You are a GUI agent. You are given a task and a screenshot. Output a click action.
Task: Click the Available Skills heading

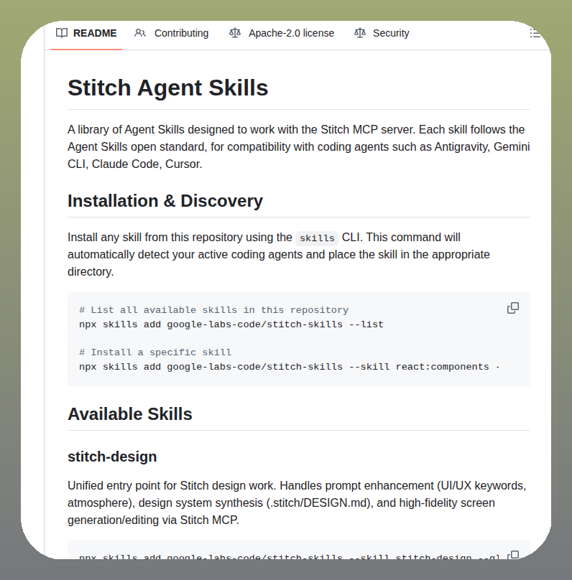tap(130, 414)
